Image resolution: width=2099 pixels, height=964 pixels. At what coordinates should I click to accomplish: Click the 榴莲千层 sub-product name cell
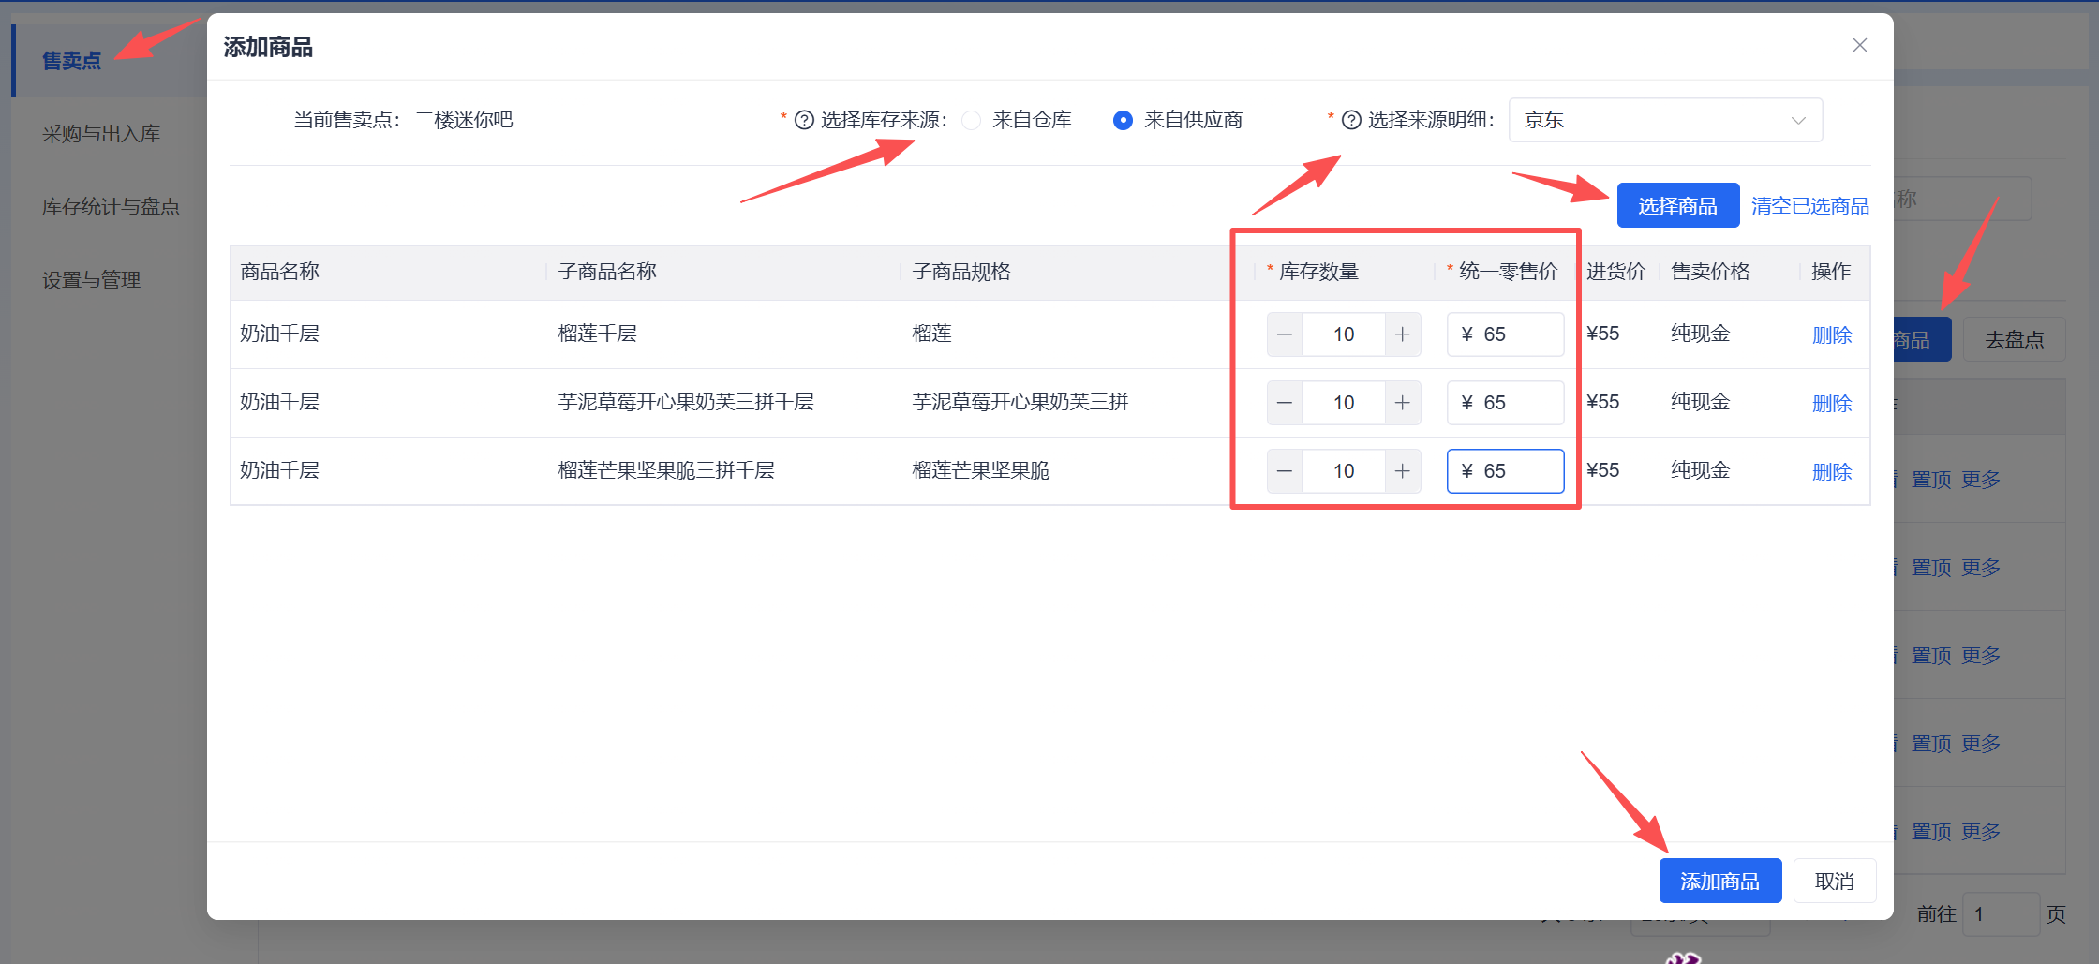pos(597,334)
